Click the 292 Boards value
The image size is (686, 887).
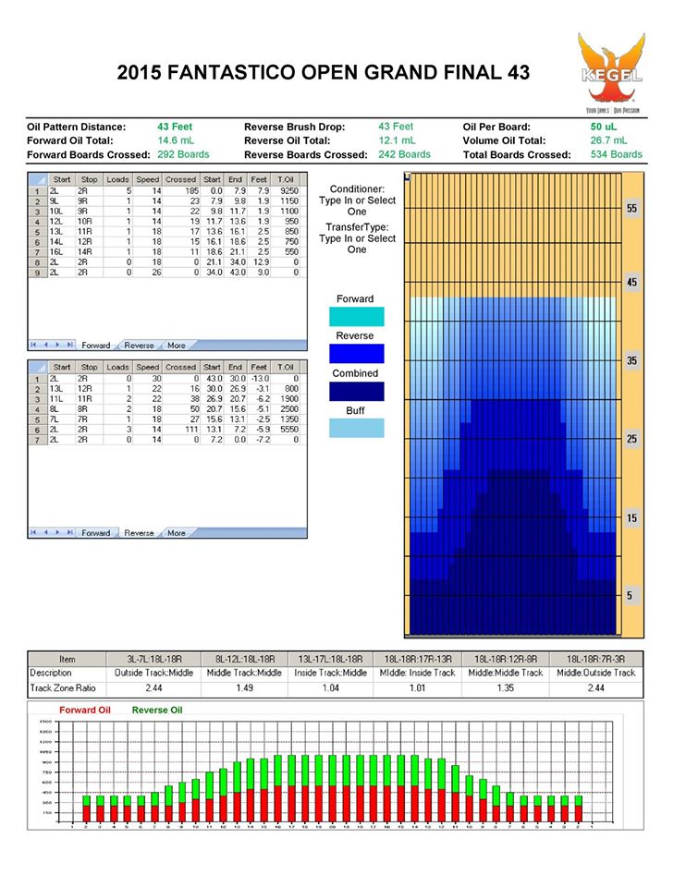coord(183,154)
